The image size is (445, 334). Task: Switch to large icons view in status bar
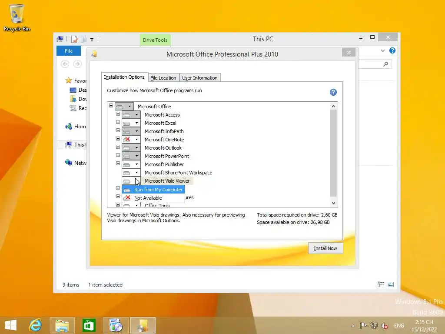[x=391, y=284]
